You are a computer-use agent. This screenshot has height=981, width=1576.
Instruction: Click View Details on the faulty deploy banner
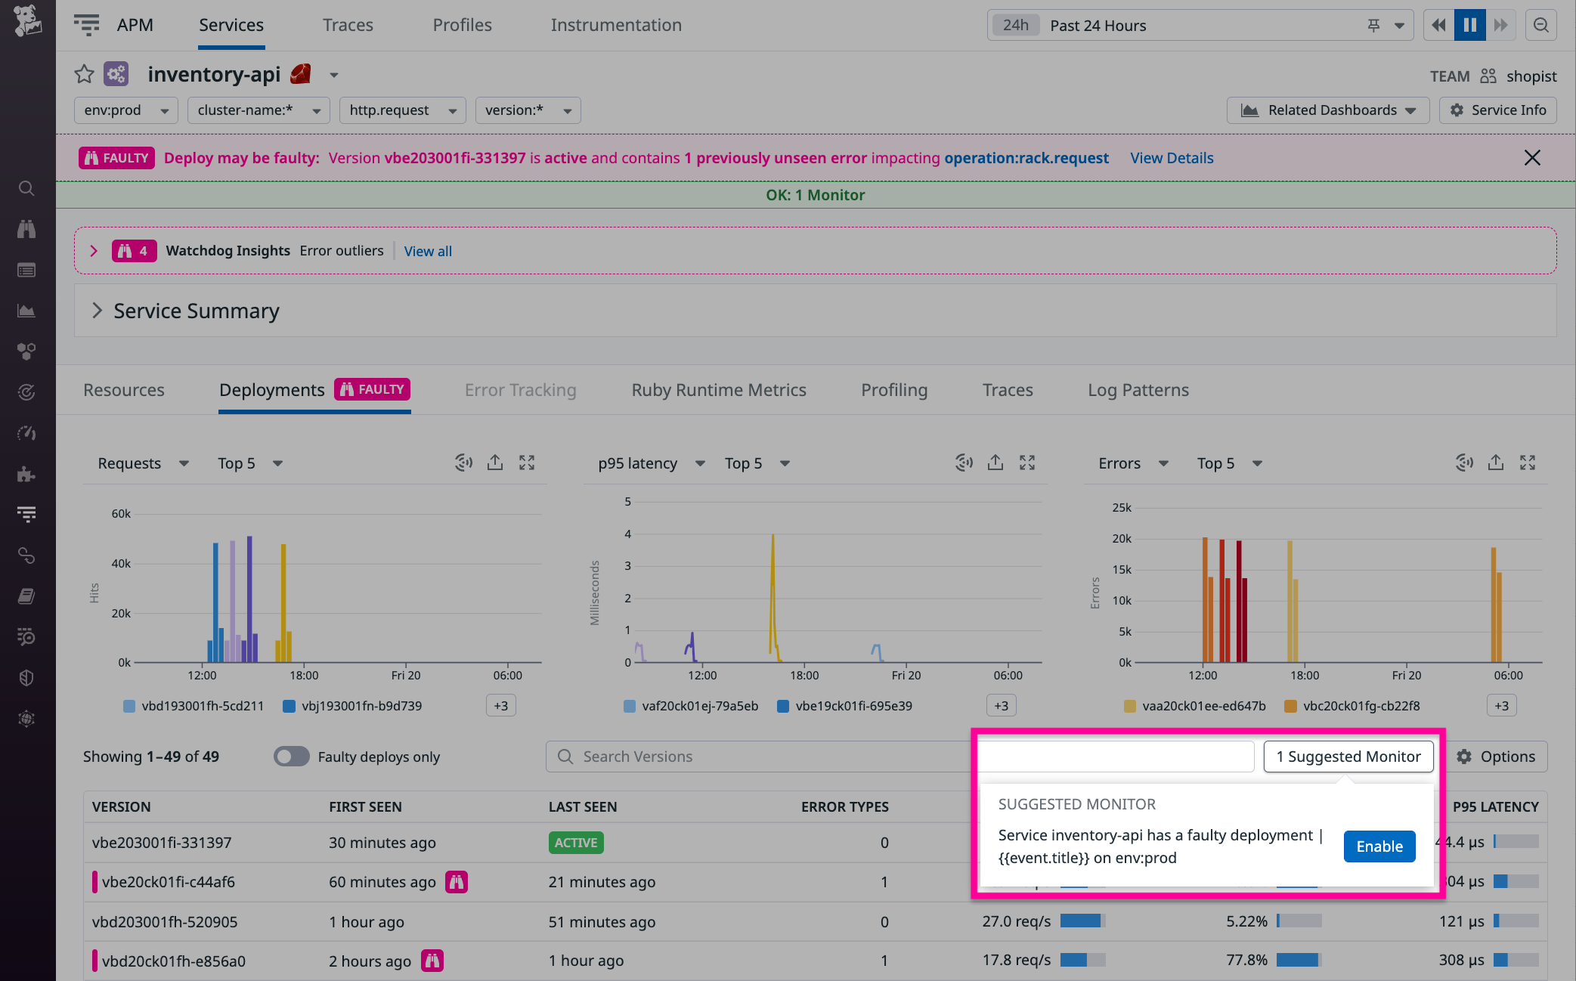coord(1172,157)
